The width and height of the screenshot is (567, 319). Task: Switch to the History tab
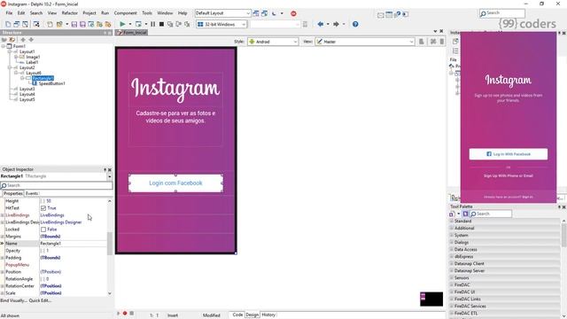point(268,315)
